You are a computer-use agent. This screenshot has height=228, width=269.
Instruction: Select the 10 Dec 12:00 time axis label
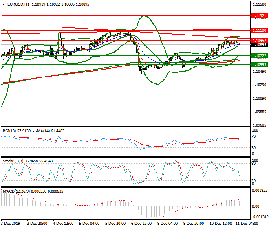220,224
